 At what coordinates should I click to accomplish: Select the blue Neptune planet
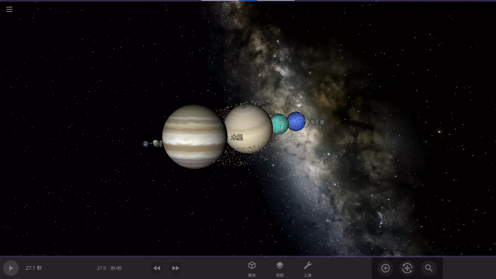coord(296,121)
